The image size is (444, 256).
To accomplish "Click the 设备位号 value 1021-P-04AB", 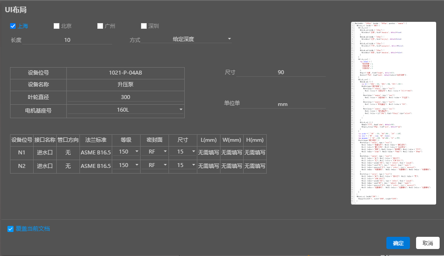I will click(x=125, y=73).
